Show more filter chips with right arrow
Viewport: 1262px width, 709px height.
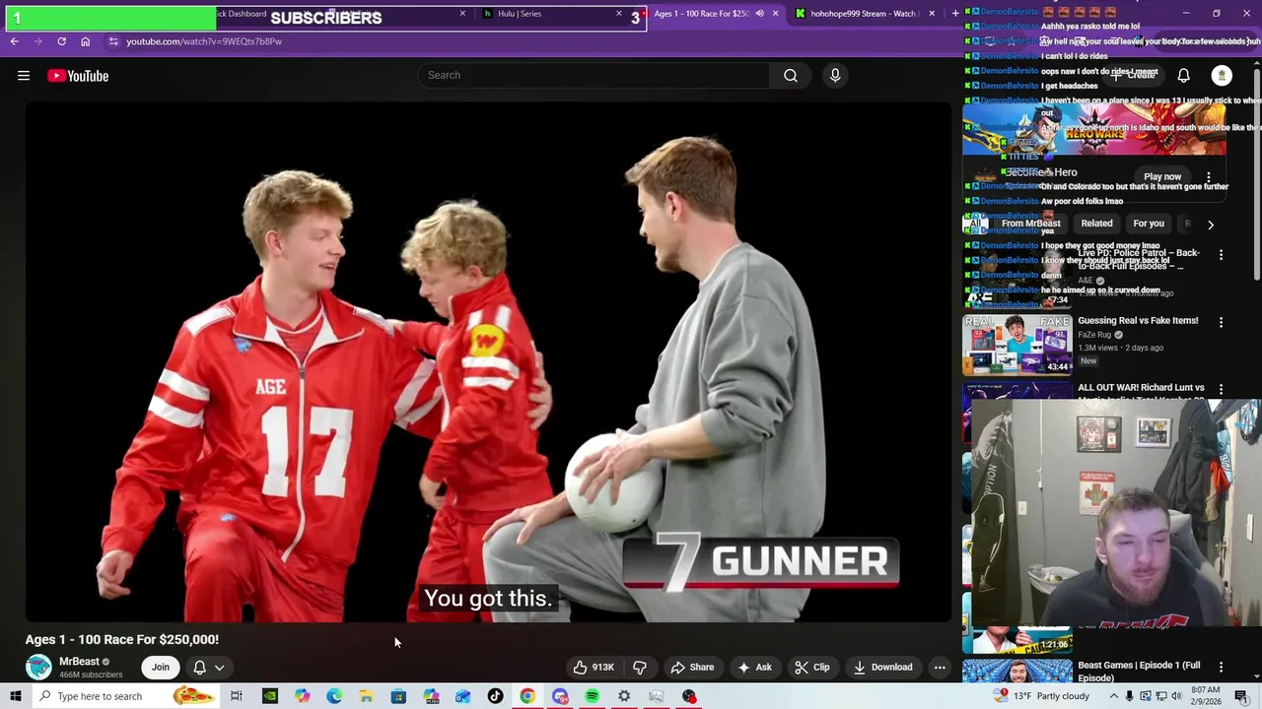pos(1211,225)
